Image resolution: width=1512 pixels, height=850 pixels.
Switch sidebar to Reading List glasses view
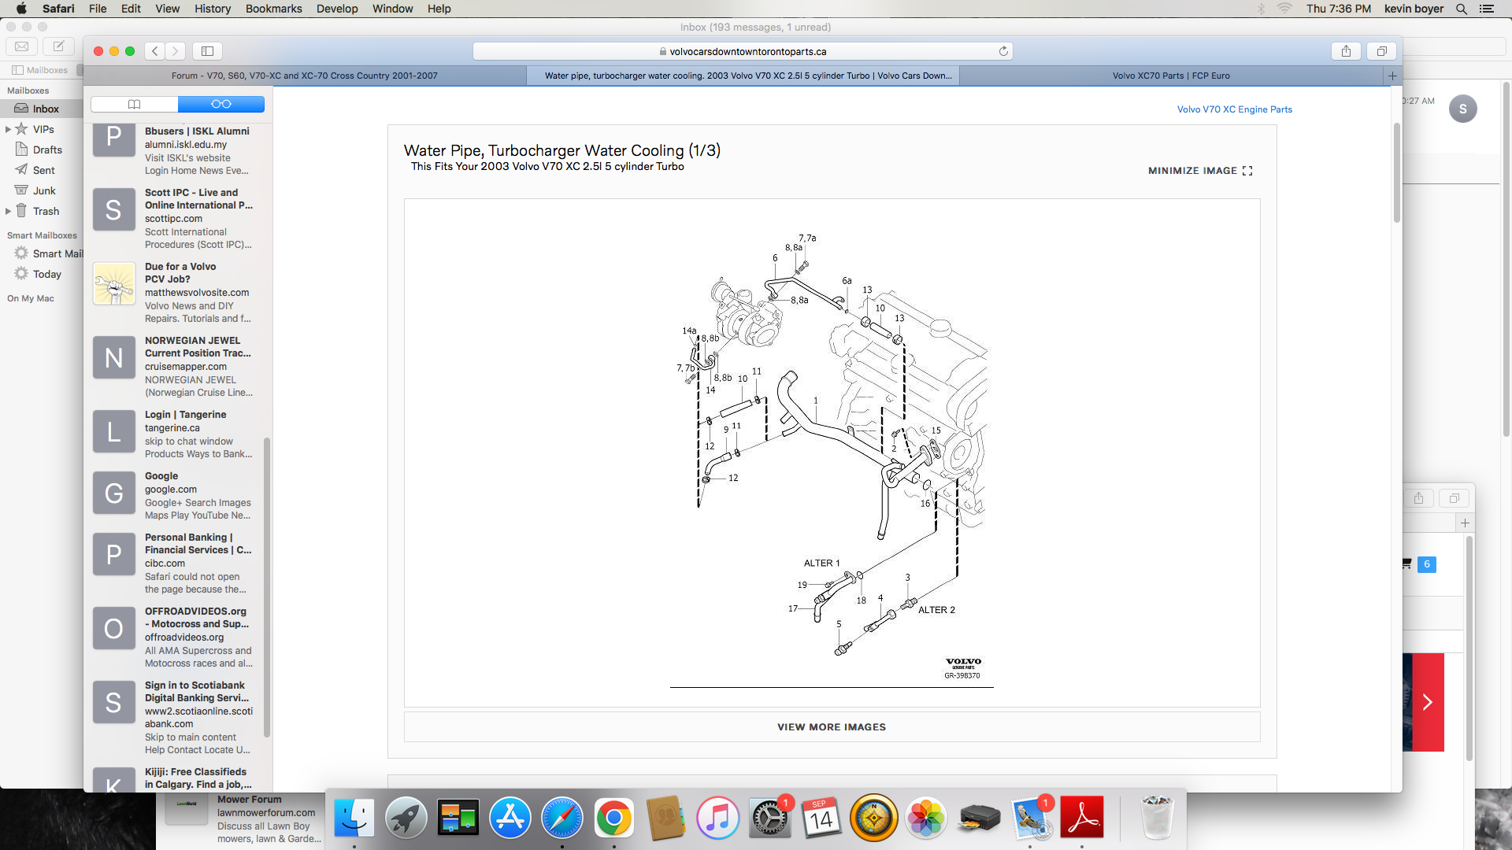pyautogui.click(x=221, y=103)
